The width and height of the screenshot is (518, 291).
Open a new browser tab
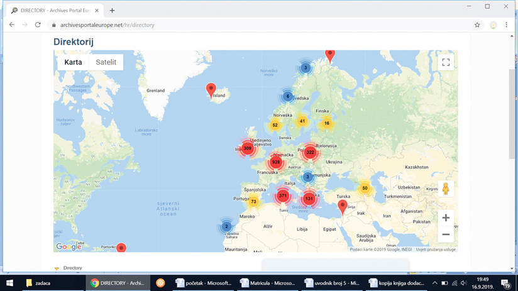(113, 11)
